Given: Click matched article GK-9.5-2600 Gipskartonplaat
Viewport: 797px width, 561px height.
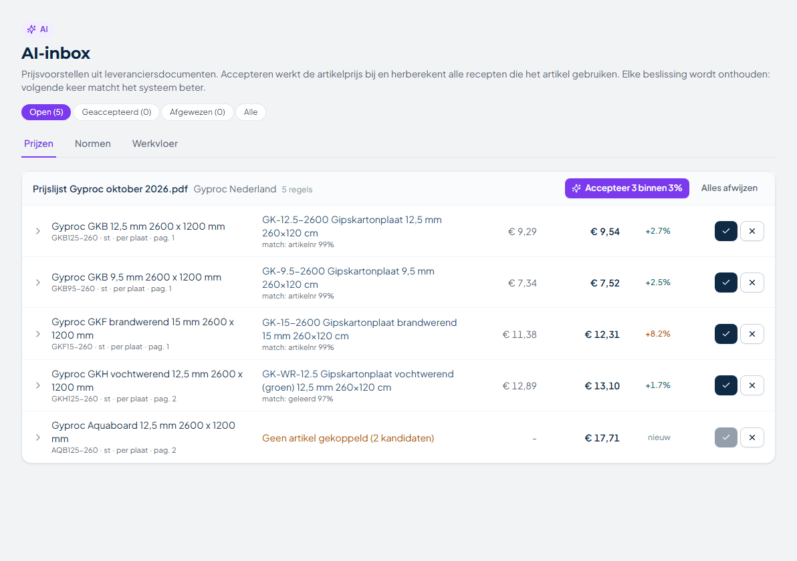Looking at the screenshot, I should pyautogui.click(x=348, y=278).
